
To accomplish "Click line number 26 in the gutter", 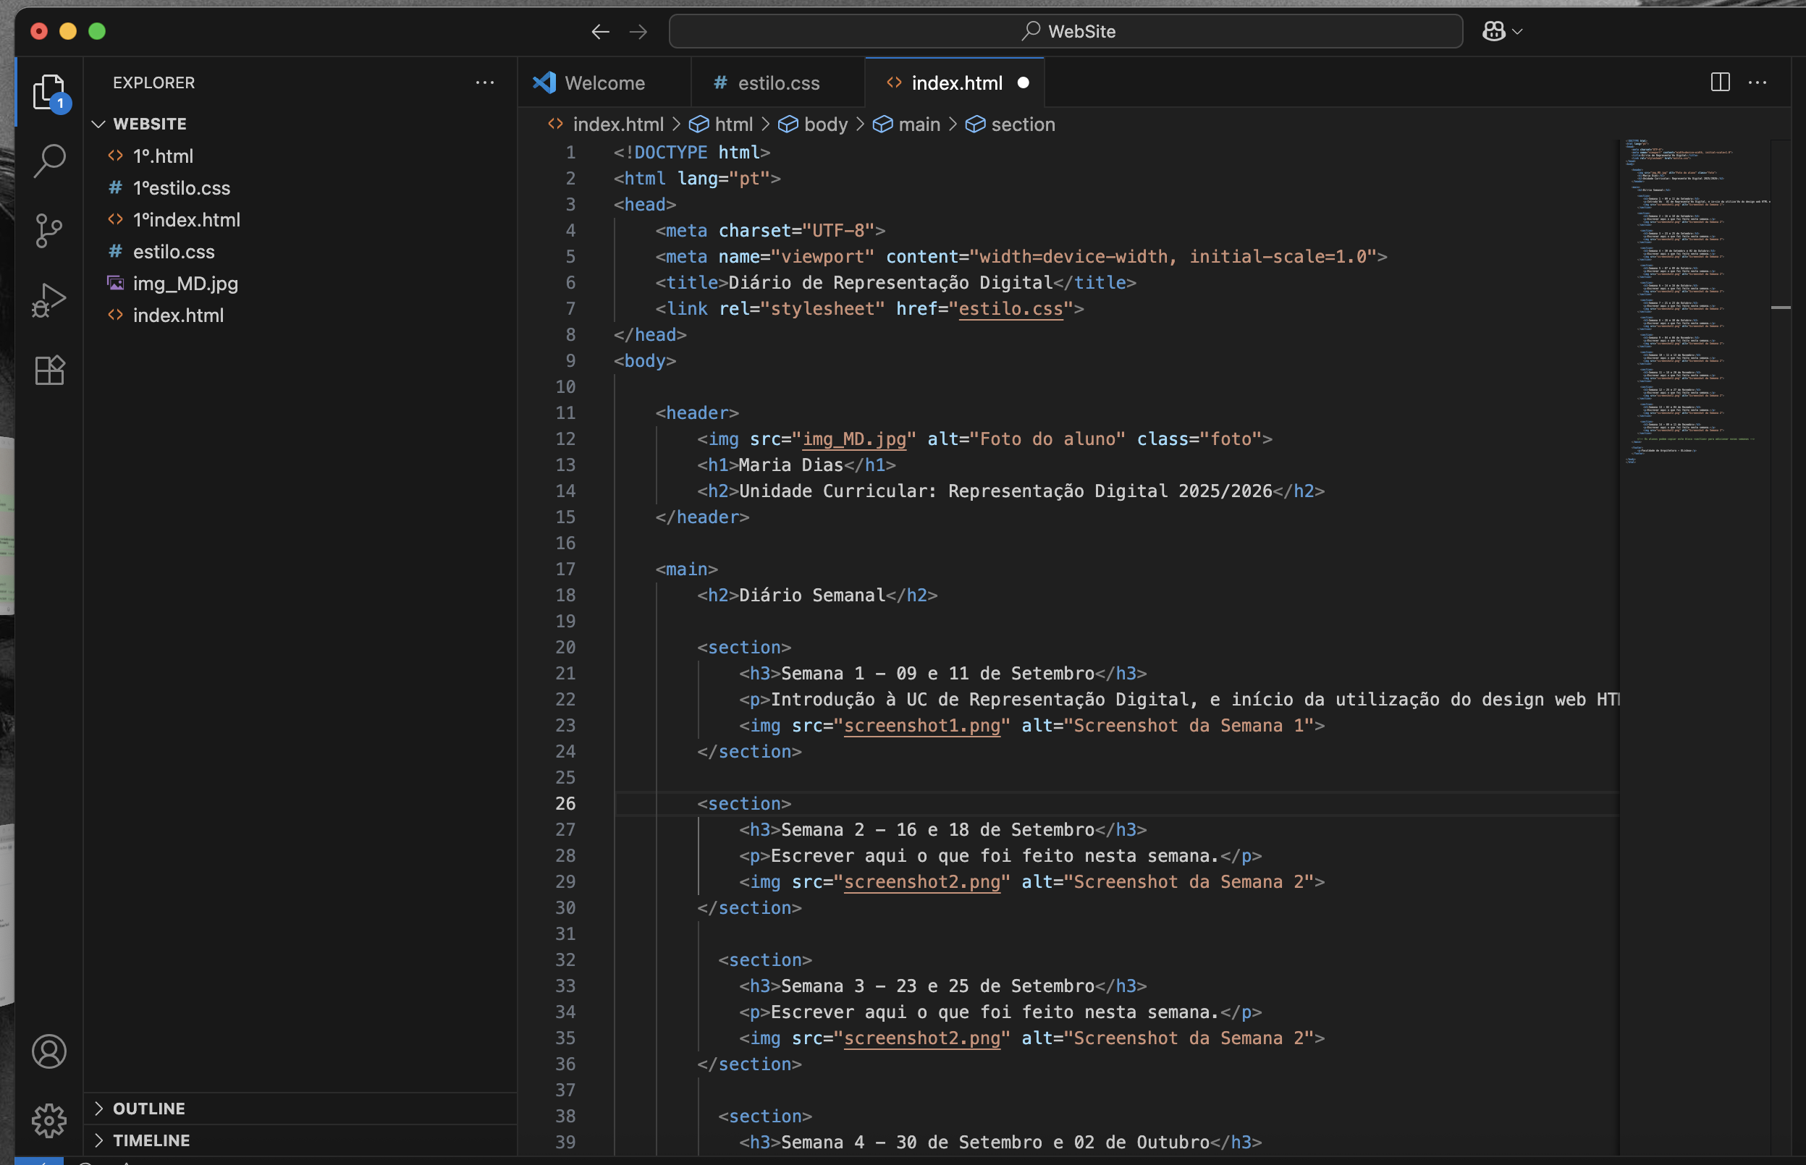I will (x=565, y=803).
